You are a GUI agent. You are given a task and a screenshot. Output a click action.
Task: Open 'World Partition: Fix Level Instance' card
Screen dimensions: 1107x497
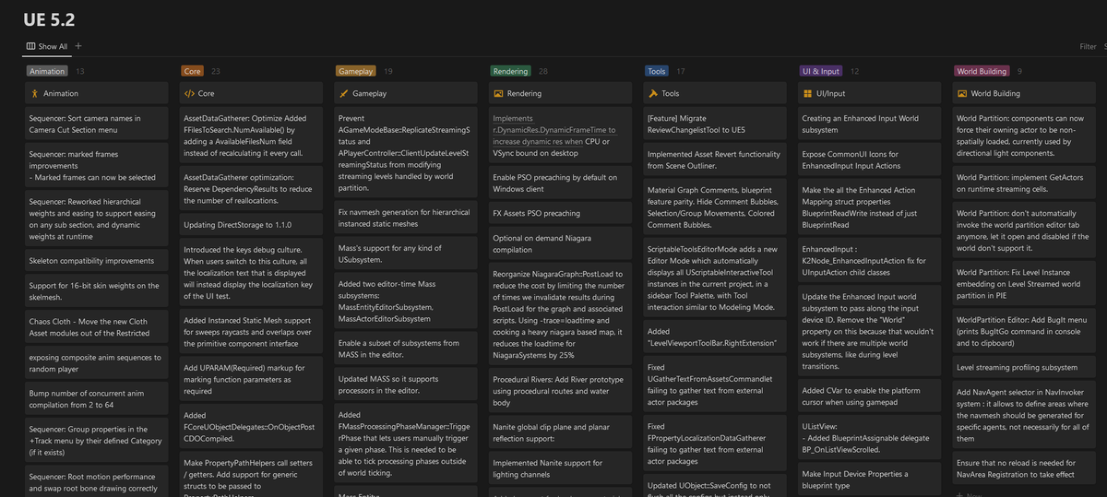1024,284
